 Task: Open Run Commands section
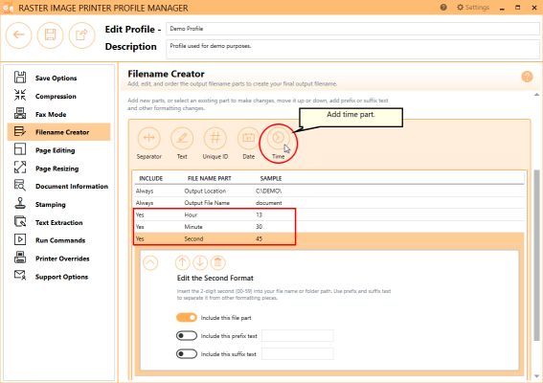pyautogui.click(x=58, y=240)
